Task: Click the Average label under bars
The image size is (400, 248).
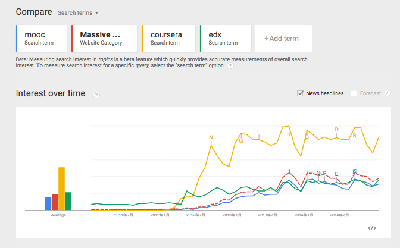Action: [58, 215]
